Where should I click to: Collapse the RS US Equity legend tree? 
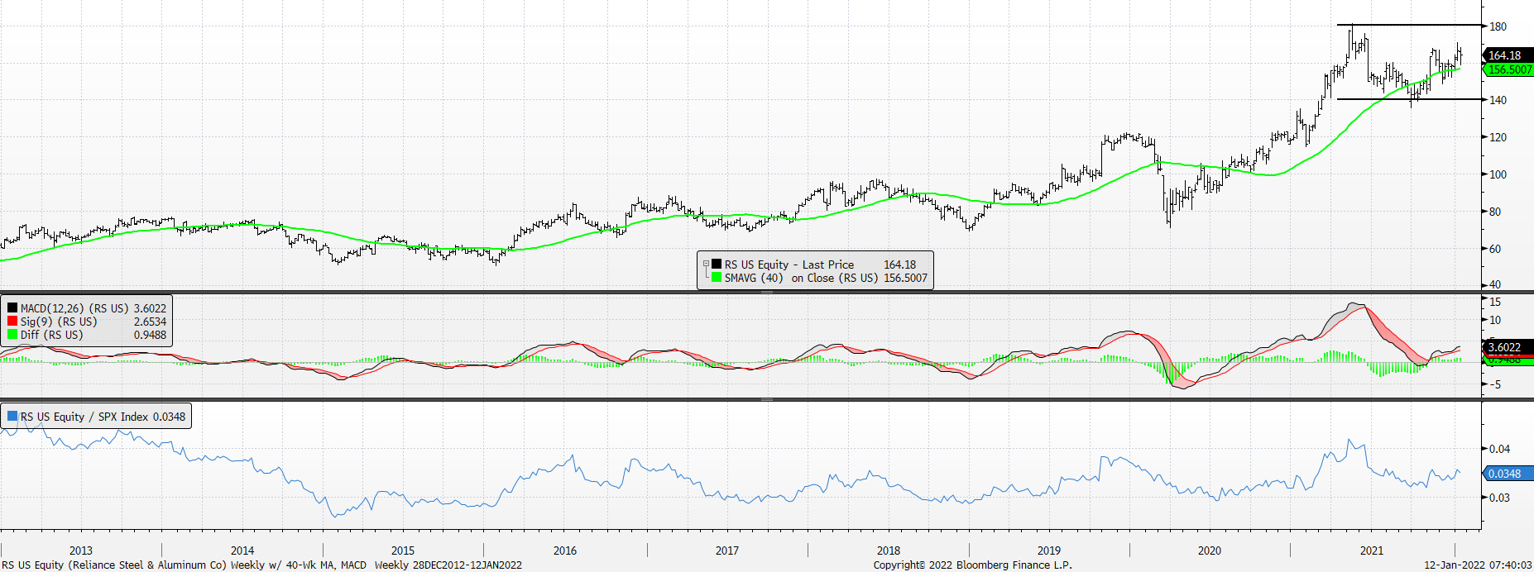click(706, 265)
